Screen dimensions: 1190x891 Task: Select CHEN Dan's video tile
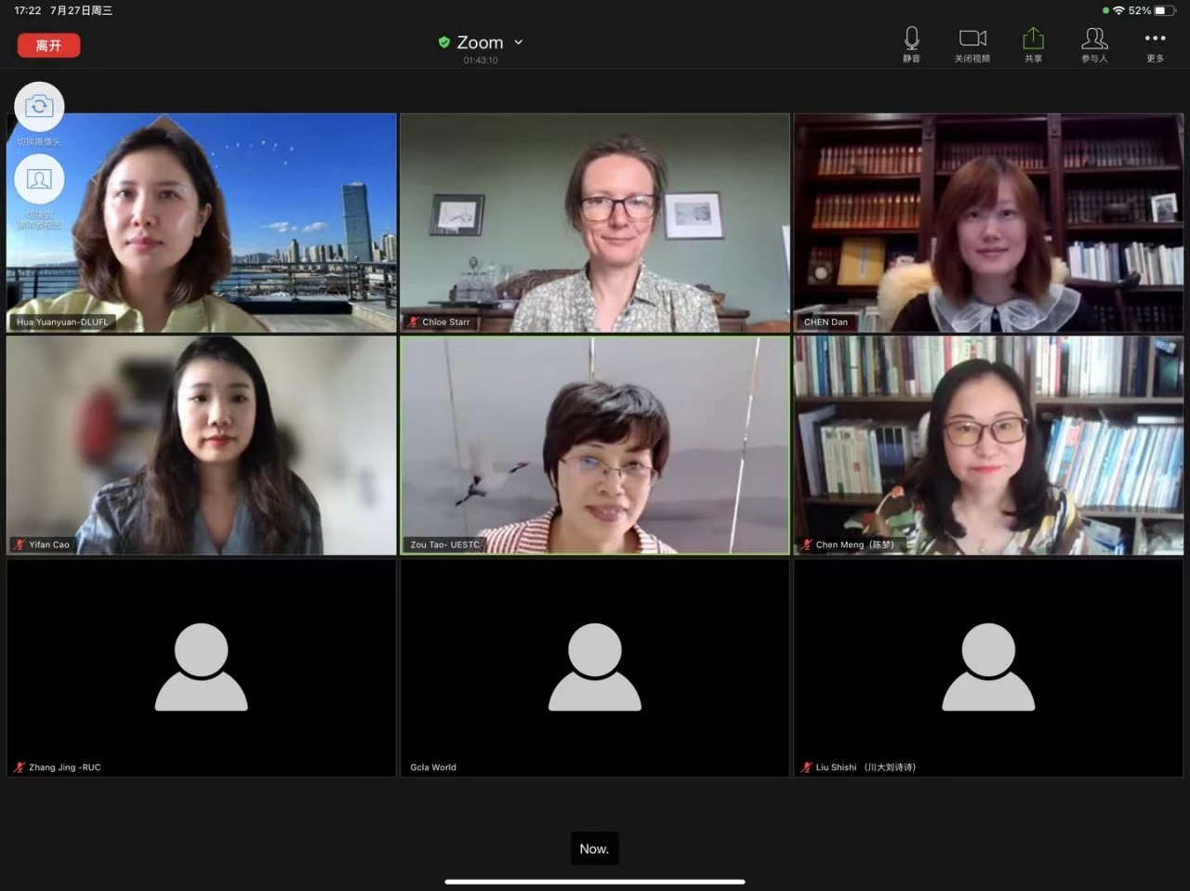pos(988,223)
